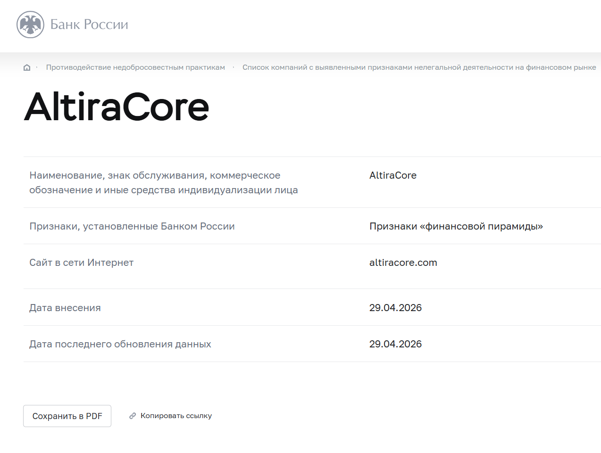This screenshot has width=601, height=453.
Task: Select the AltiraCore name value in table
Action: tap(393, 175)
